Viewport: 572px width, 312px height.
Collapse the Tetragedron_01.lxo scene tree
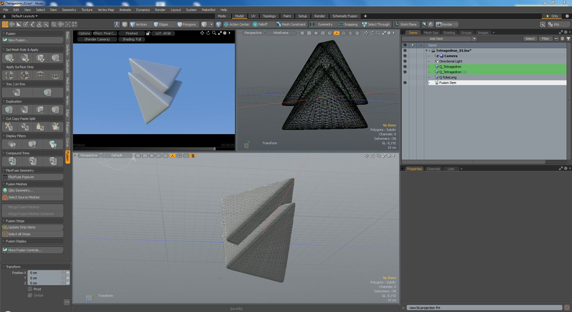point(426,51)
